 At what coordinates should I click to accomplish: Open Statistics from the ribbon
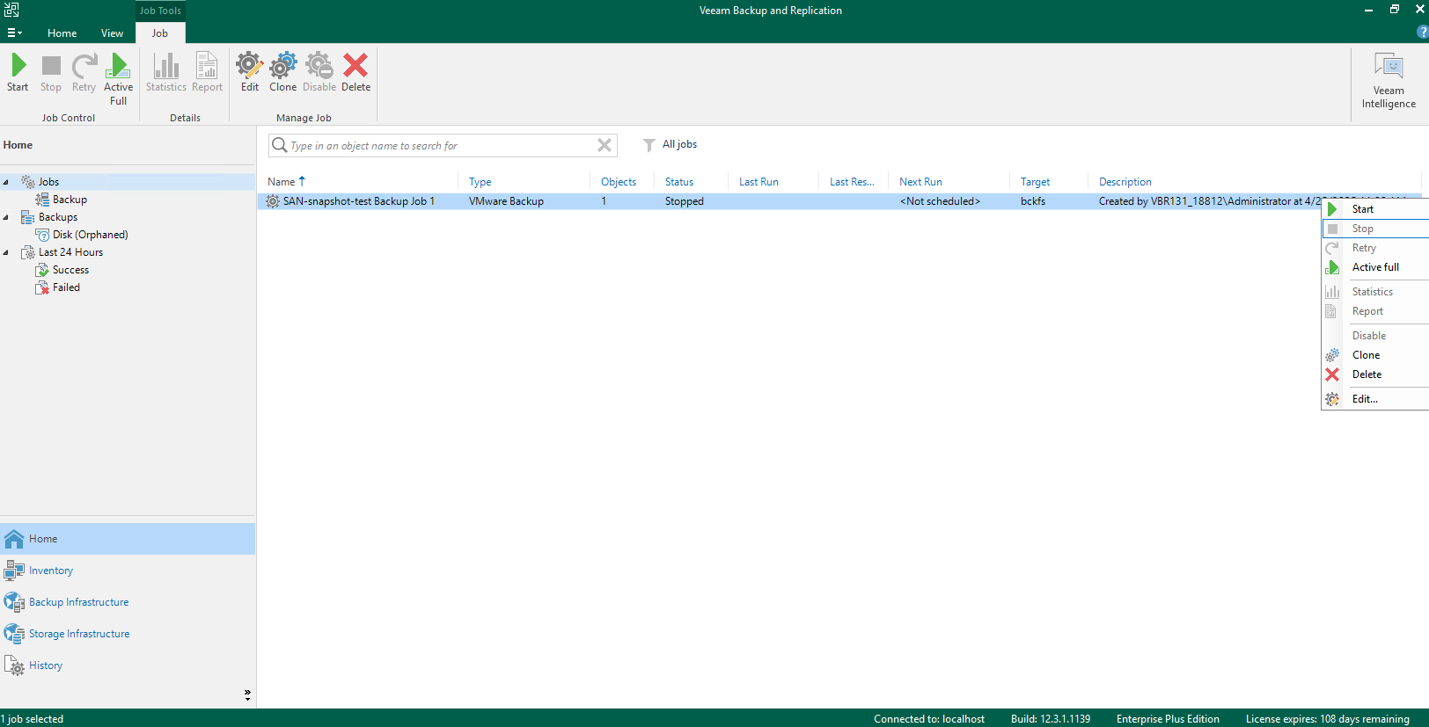[166, 66]
